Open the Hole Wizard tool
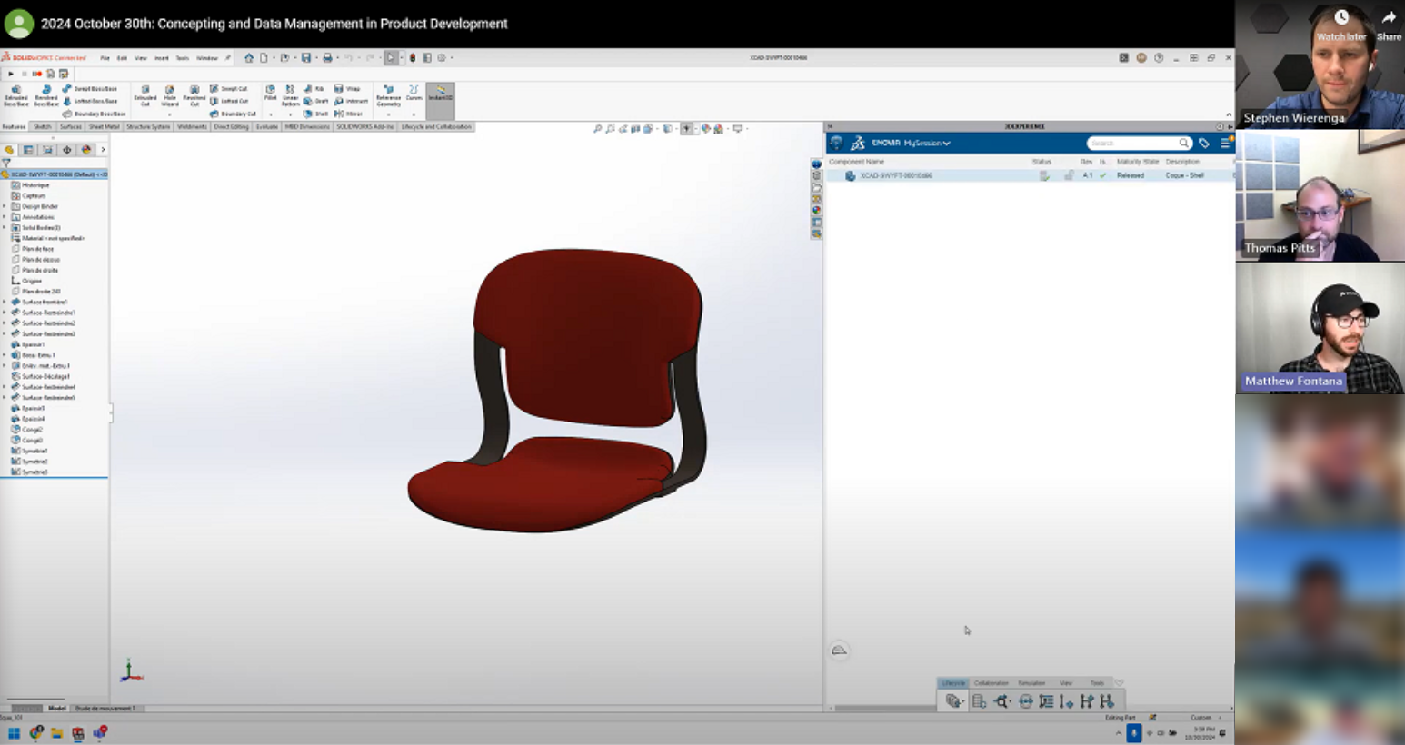Screen dimensions: 1405x745 click(170, 96)
